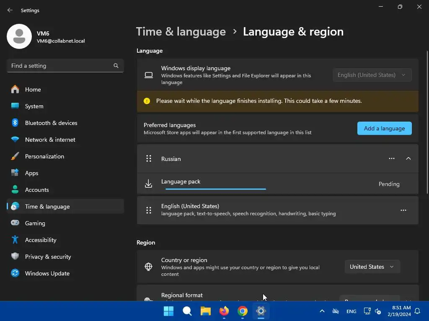Click the Country or region globe icon
429x321 pixels.
pyautogui.click(x=148, y=267)
